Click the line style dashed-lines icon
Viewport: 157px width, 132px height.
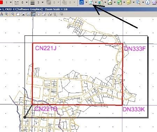[17, 2]
